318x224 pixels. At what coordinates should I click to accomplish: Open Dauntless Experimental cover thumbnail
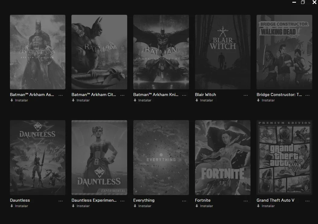coord(99,158)
